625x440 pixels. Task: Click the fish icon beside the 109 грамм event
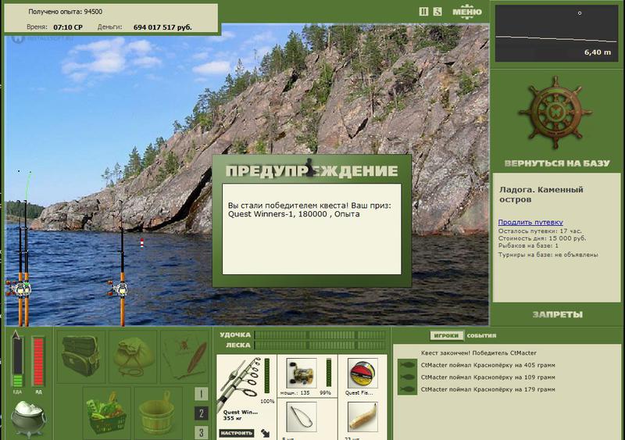coord(407,377)
